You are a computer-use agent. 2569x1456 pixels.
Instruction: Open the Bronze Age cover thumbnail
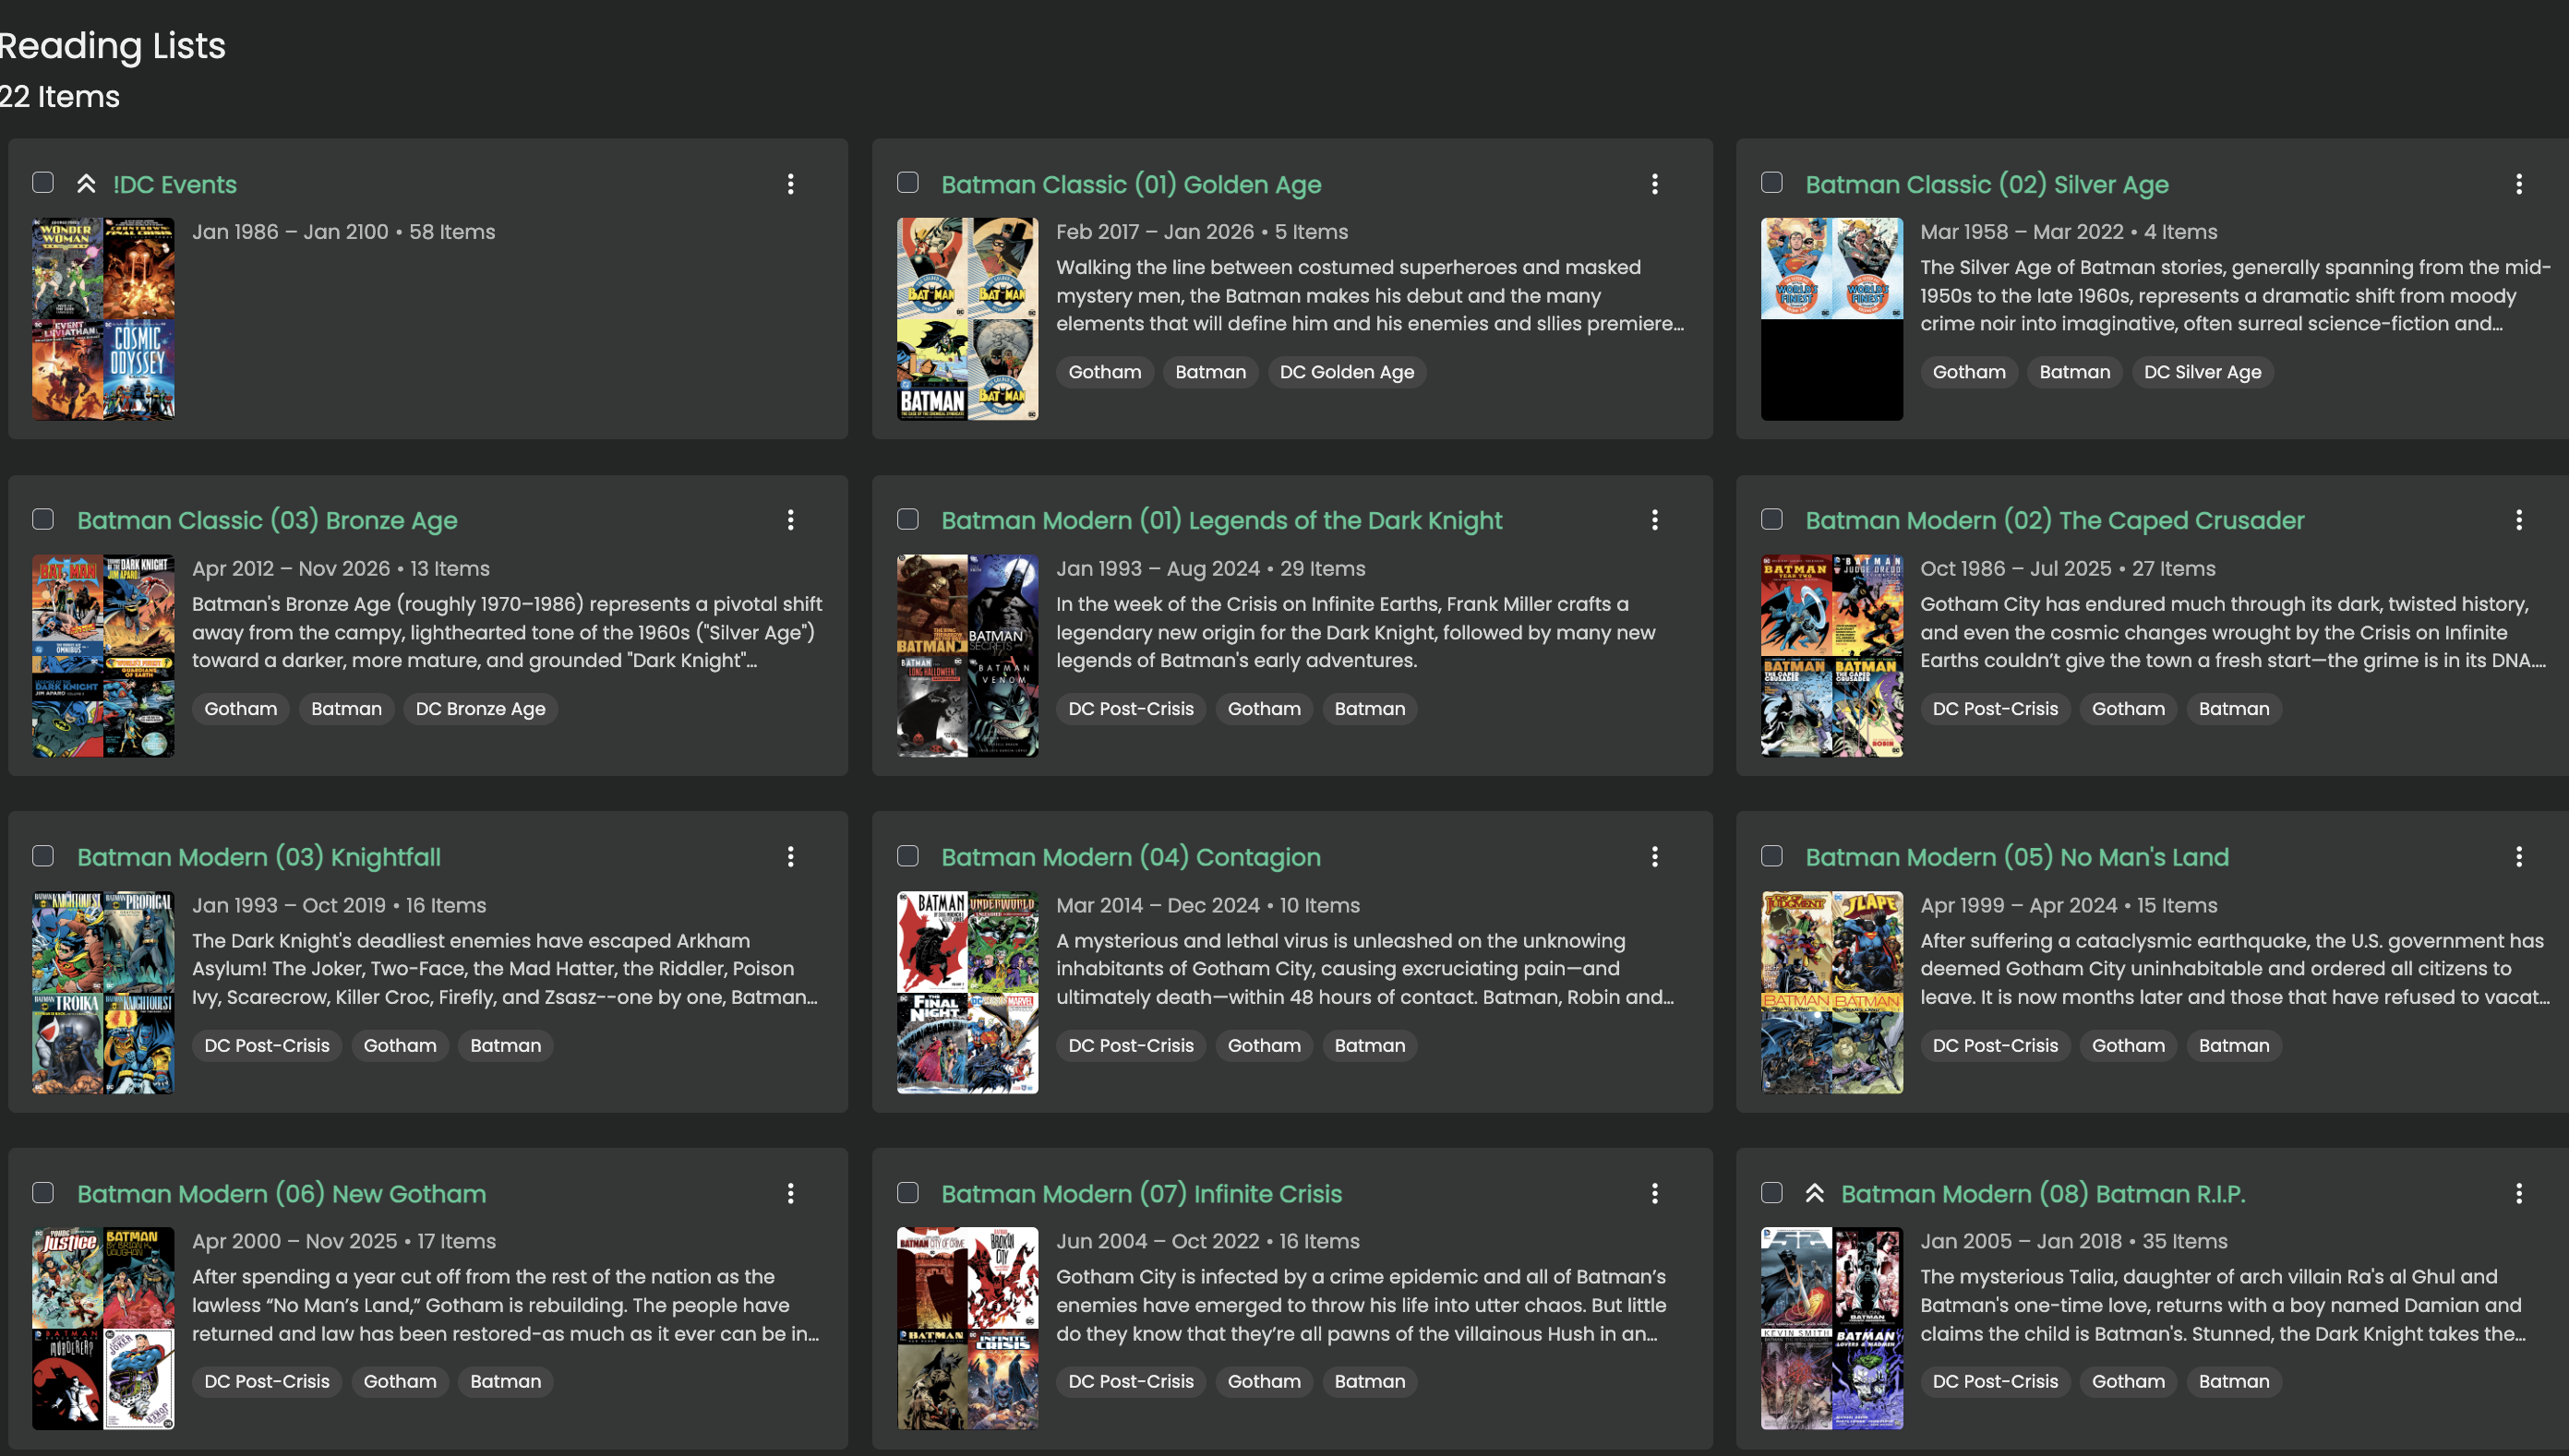103,656
